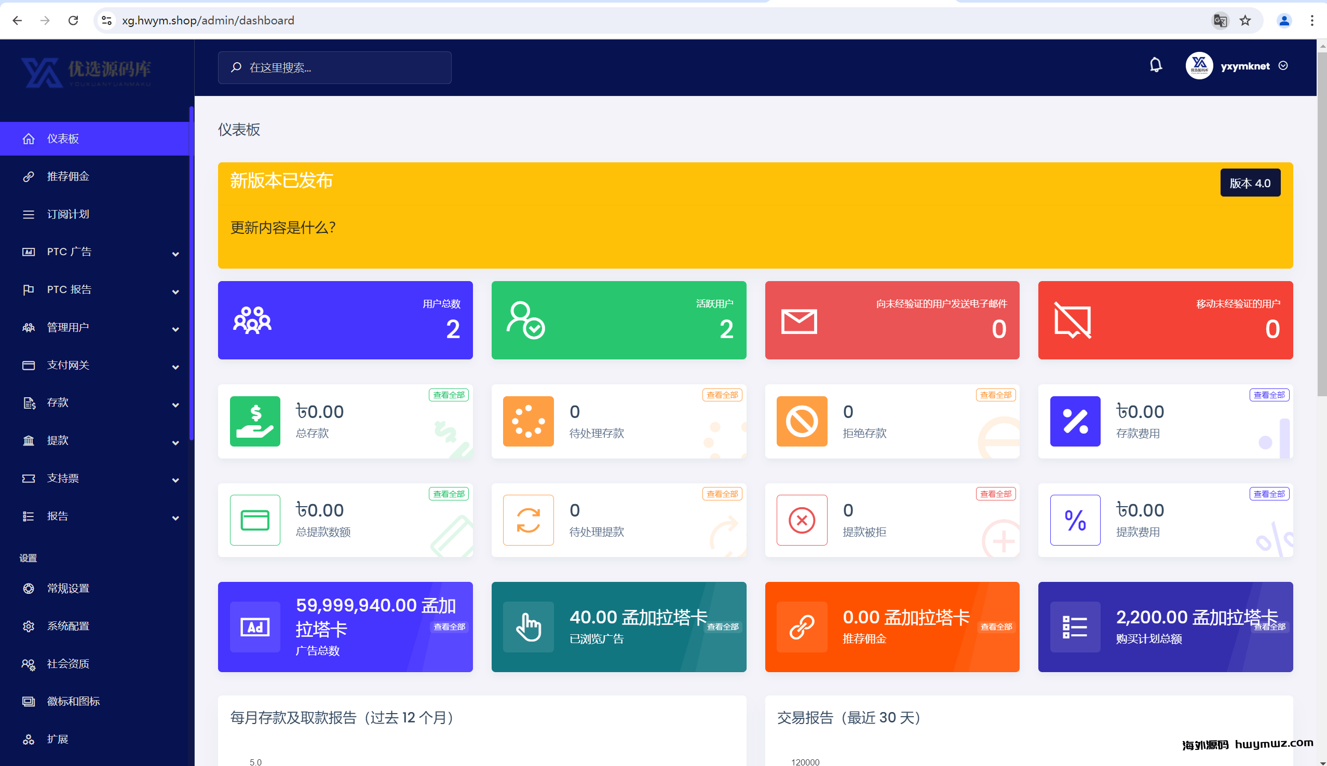Click the Ad icon in total ads card

click(255, 626)
